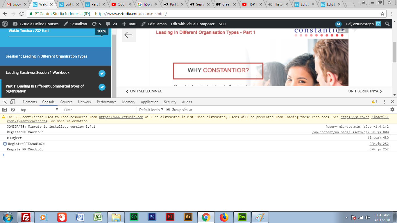Open the Default levels dropdown

click(x=151, y=110)
